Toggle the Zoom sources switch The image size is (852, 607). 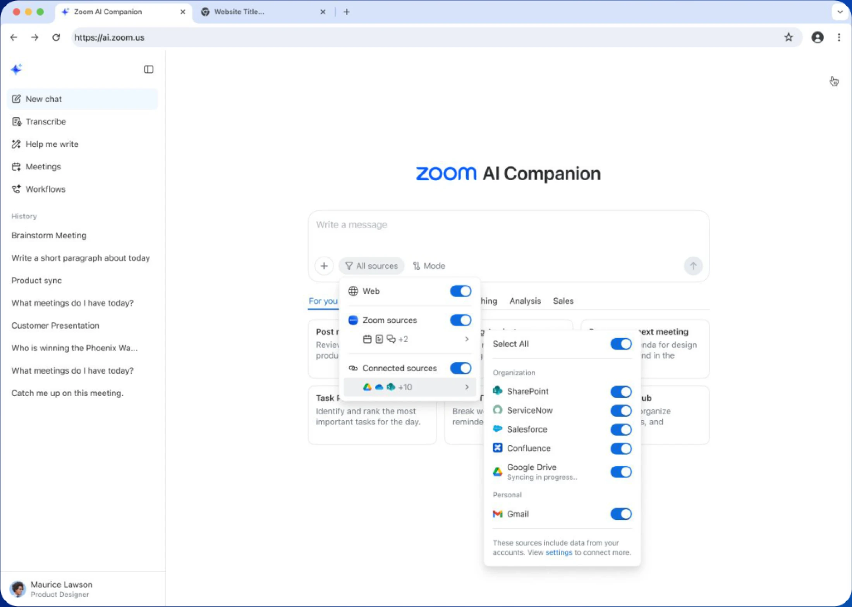460,320
